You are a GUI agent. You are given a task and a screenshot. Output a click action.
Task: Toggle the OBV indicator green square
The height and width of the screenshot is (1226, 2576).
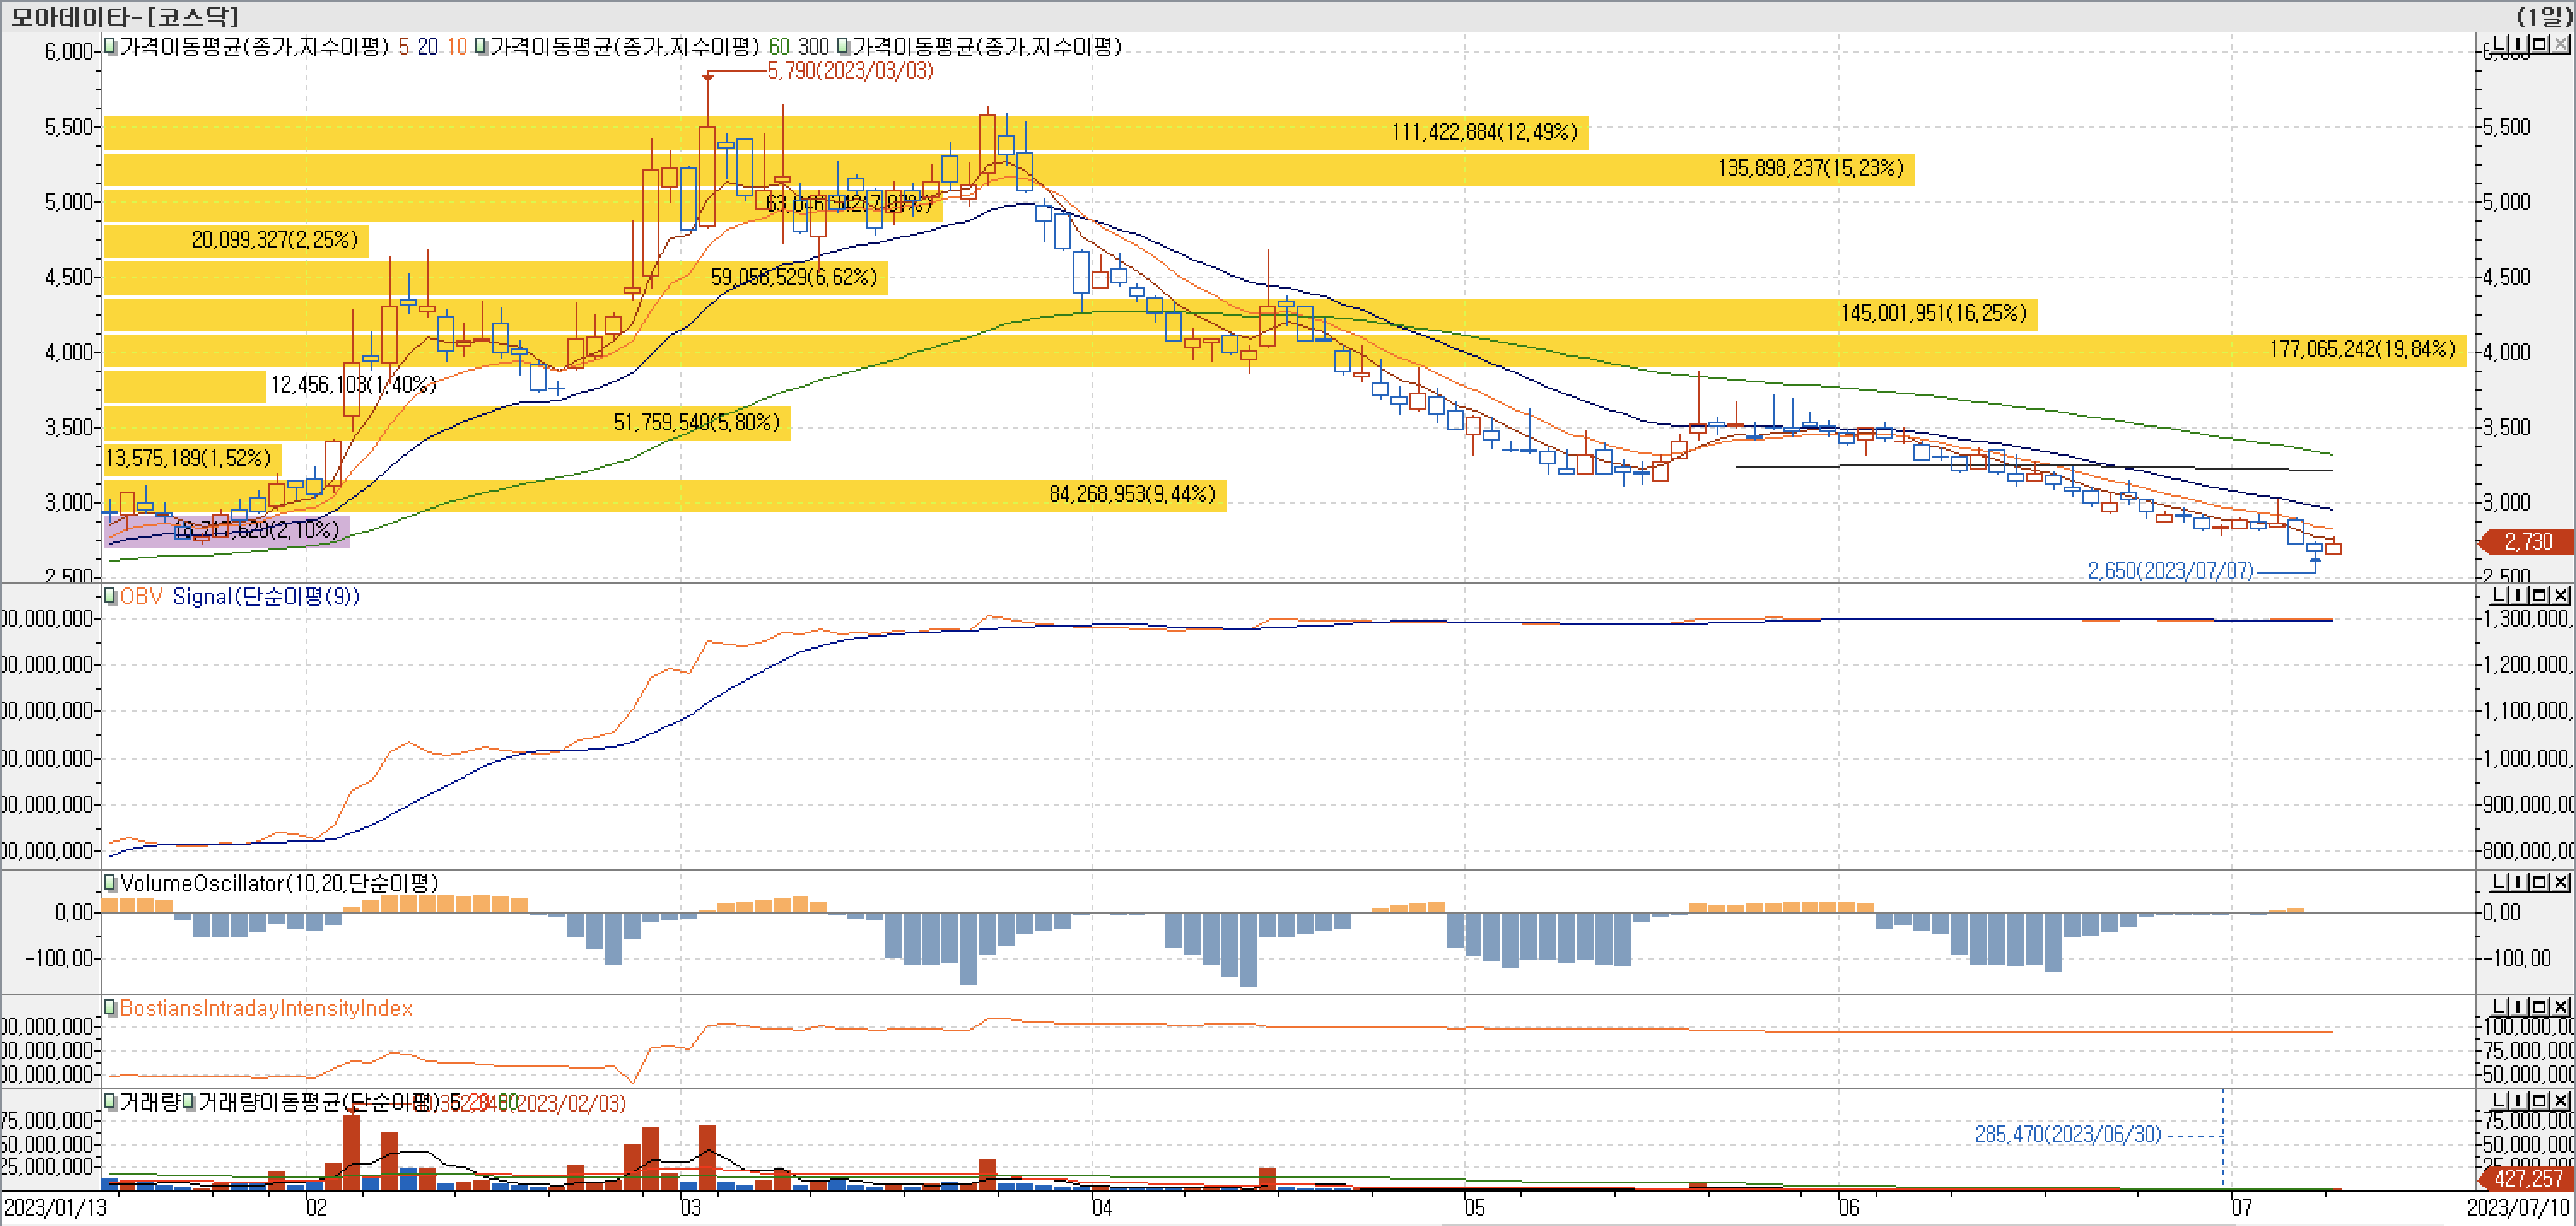110,597
